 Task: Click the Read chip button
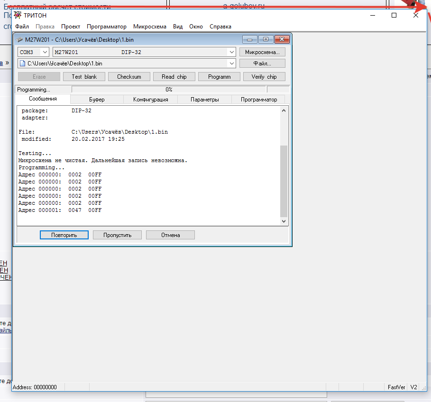tap(174, 77)
